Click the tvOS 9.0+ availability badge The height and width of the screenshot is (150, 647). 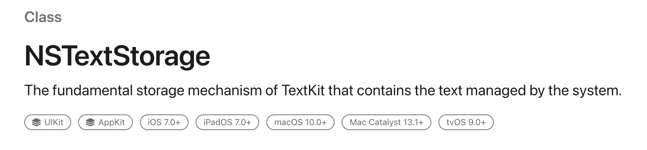(x=466, y=122)
